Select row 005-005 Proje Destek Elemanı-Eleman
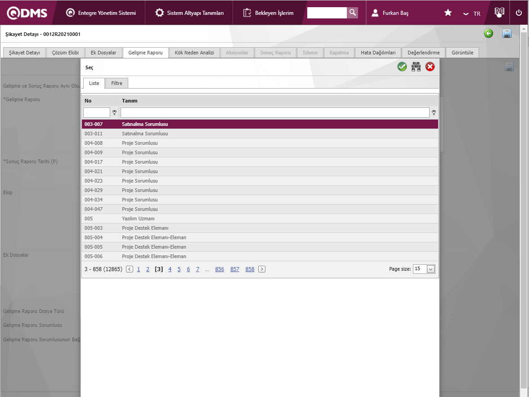The width and height of the screenshot is (529, 397). (x=260, y=247)
